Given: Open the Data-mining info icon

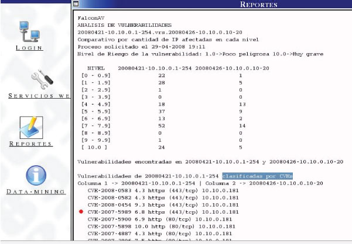Looking at the screenshot, I should (x=35, y=176).
